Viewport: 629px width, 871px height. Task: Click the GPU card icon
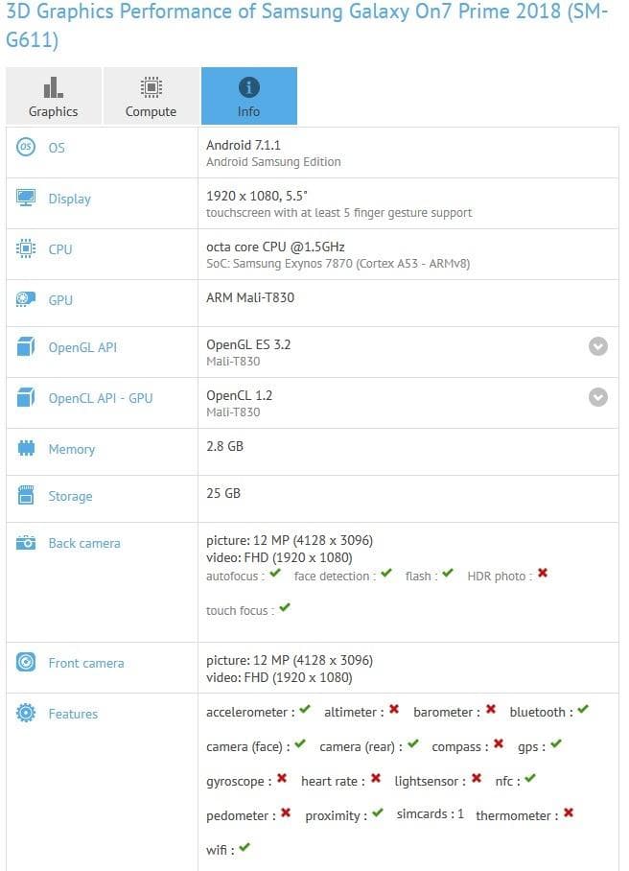(x=26, y=300)
